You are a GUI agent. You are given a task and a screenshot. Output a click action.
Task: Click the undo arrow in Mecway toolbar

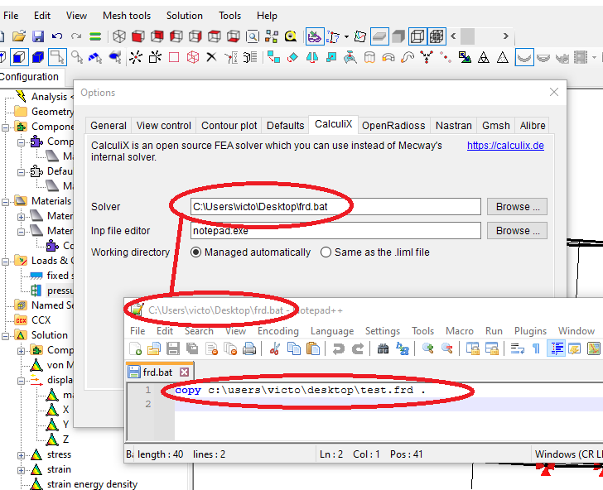click(57, 36)
